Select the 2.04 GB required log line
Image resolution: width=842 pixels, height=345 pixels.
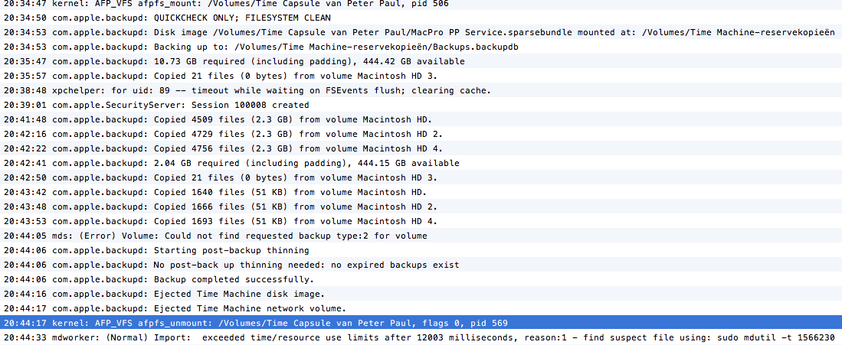[421, 163]
